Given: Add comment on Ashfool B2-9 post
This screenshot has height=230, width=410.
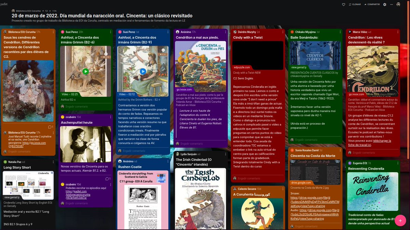Looking at the screenshot, I should coord(134,151).
